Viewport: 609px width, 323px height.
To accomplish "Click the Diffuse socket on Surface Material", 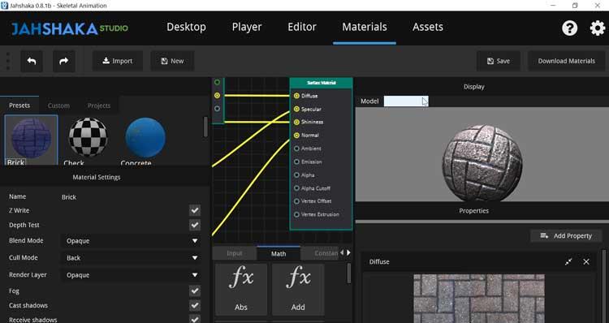I will (296, 96).
